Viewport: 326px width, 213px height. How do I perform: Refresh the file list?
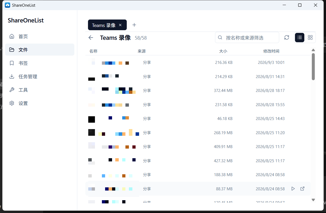287,38
